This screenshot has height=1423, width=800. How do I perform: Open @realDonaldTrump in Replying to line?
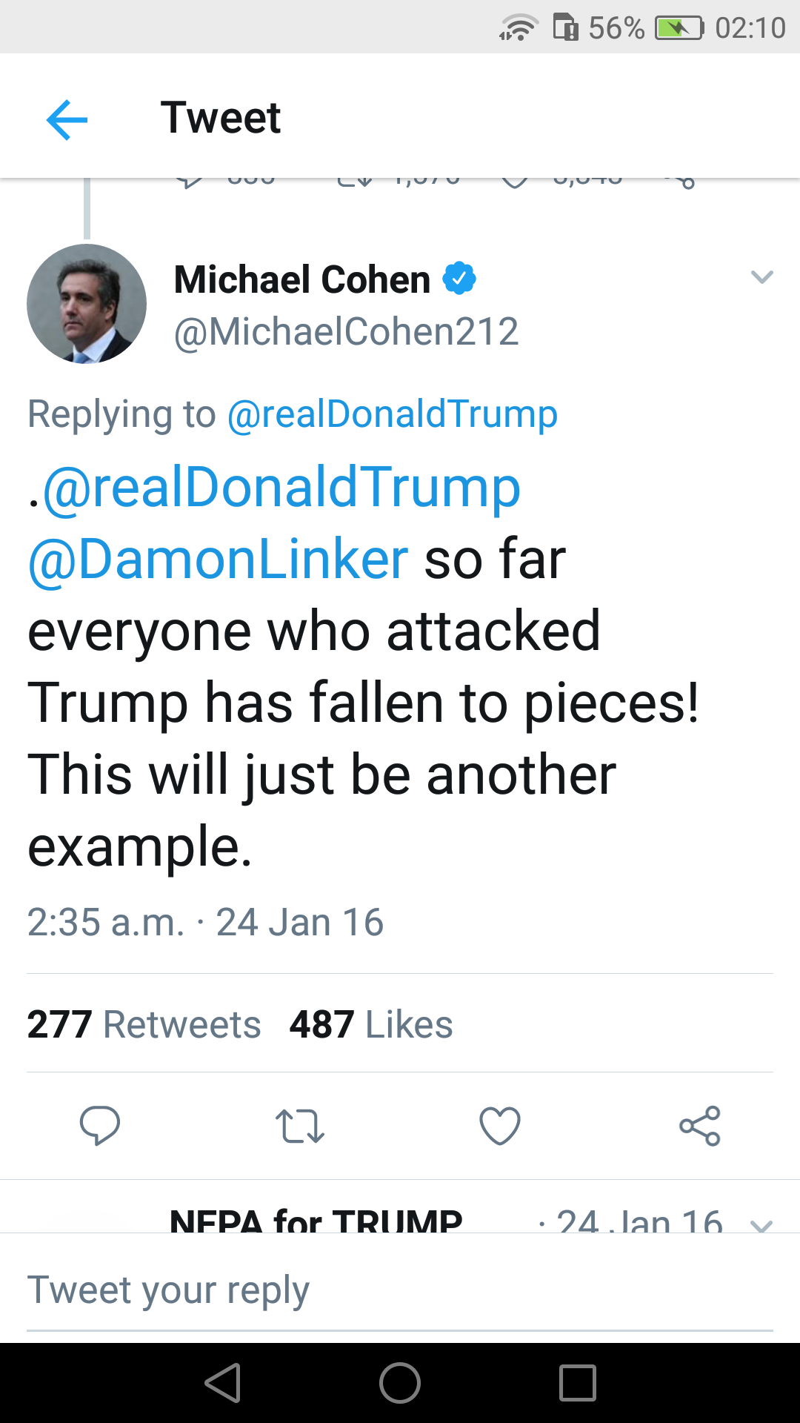tap(392, 414)
